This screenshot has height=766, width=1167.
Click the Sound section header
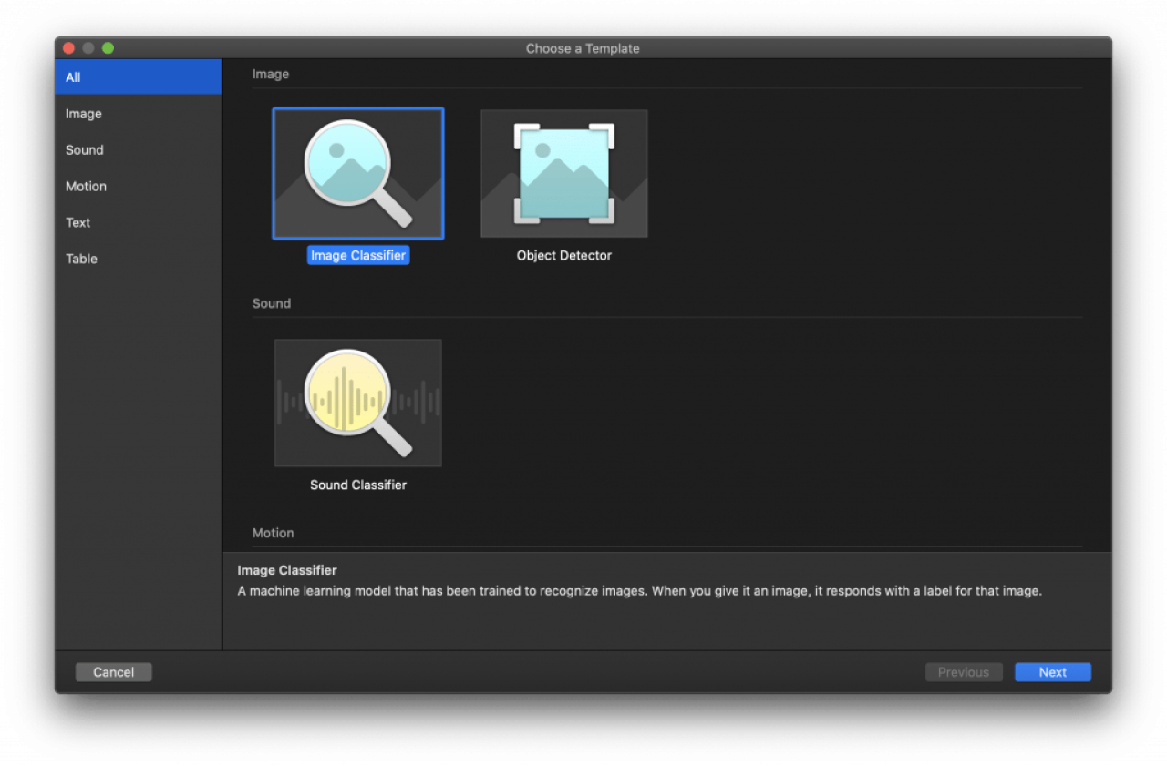coord(272,304)
